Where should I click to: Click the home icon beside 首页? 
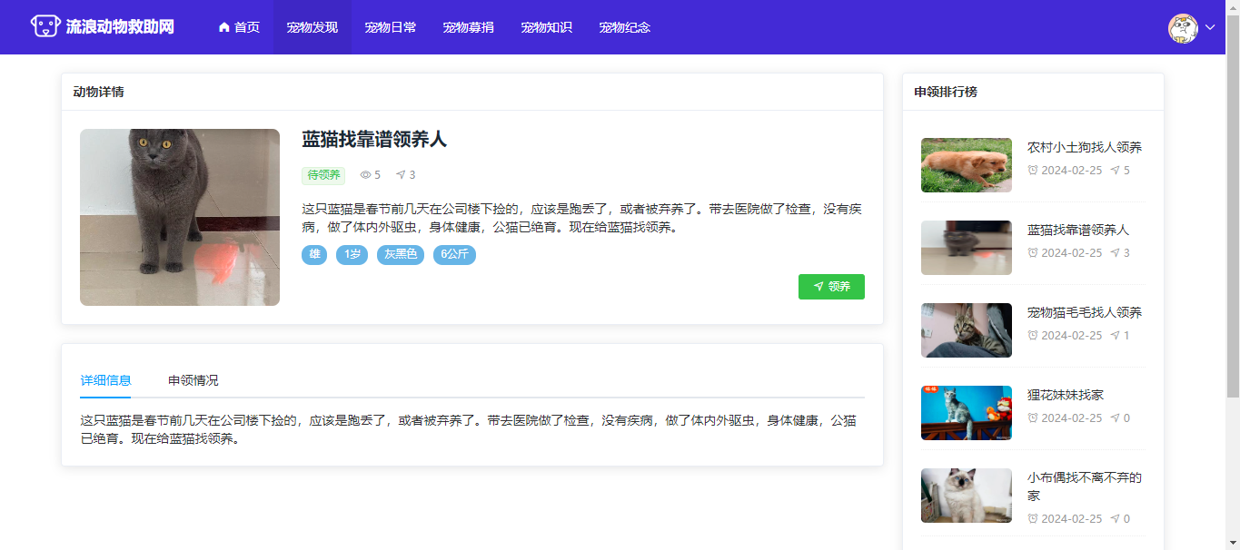(224, 27)
